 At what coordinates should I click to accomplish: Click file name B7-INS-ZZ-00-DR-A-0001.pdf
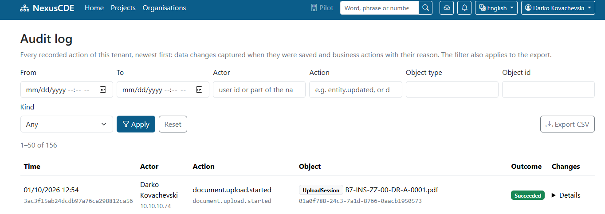392,190
